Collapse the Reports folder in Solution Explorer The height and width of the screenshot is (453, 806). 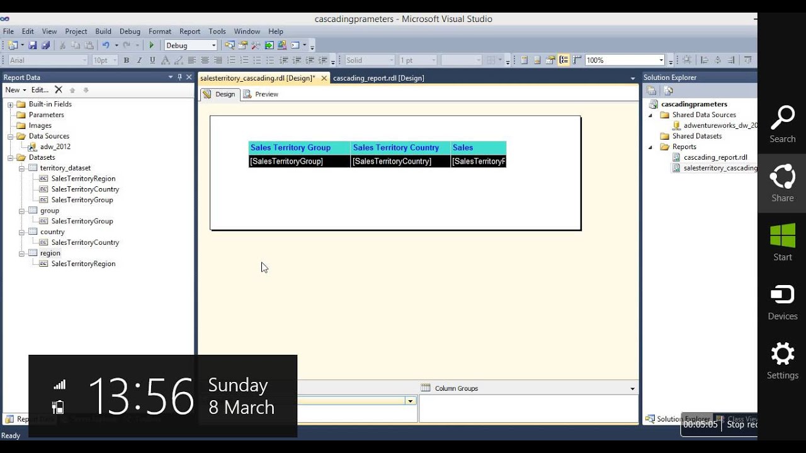[651, 147]
